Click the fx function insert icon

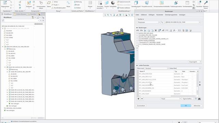pos(174,30)
